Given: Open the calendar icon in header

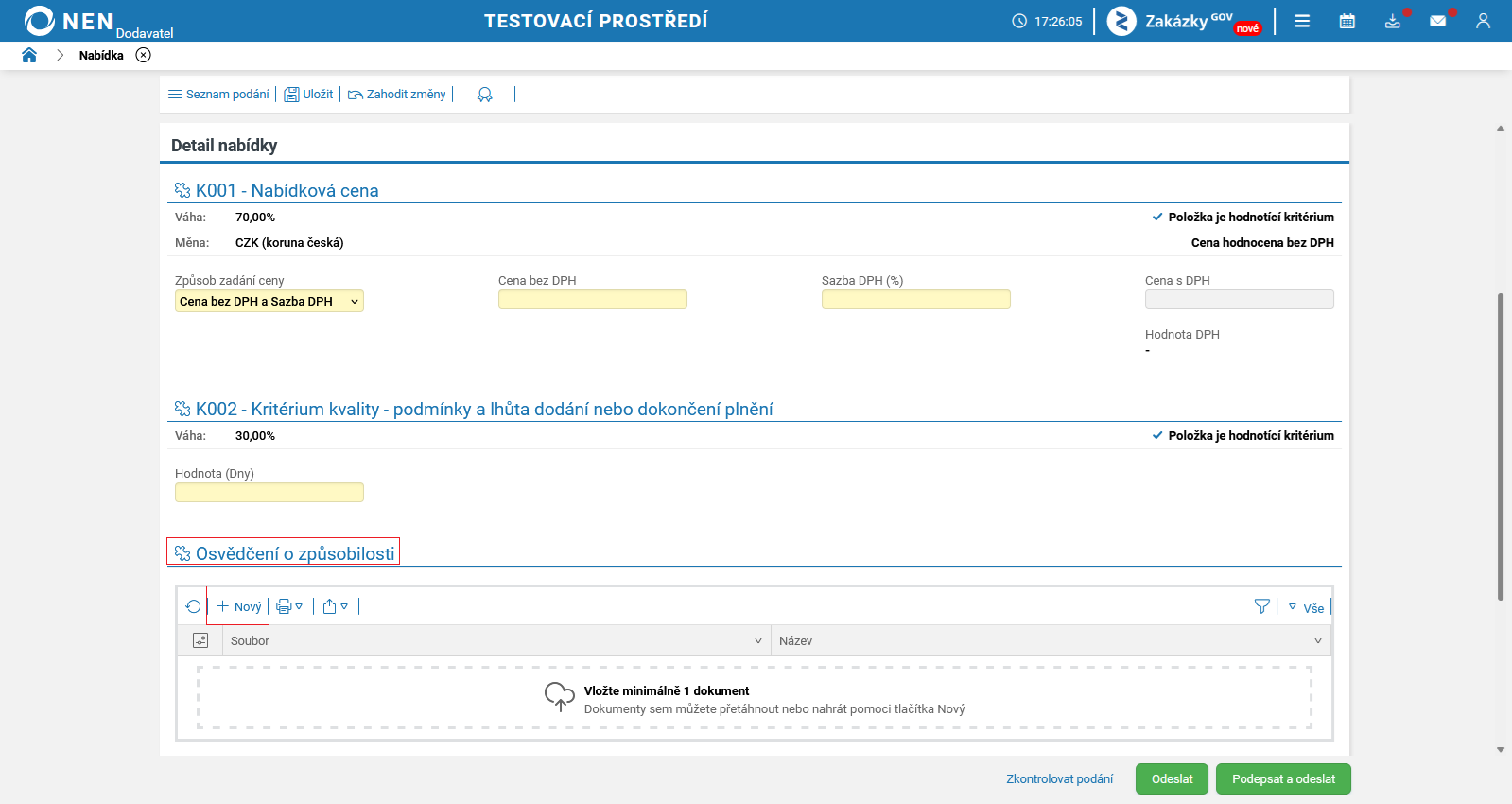Looking at the screenshot, I should 1347,21.
